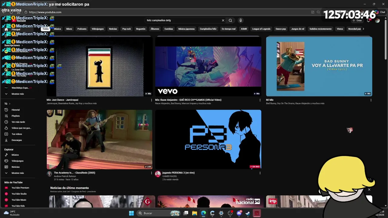Select the Reguetón filter chip

[x=141, y=29]
